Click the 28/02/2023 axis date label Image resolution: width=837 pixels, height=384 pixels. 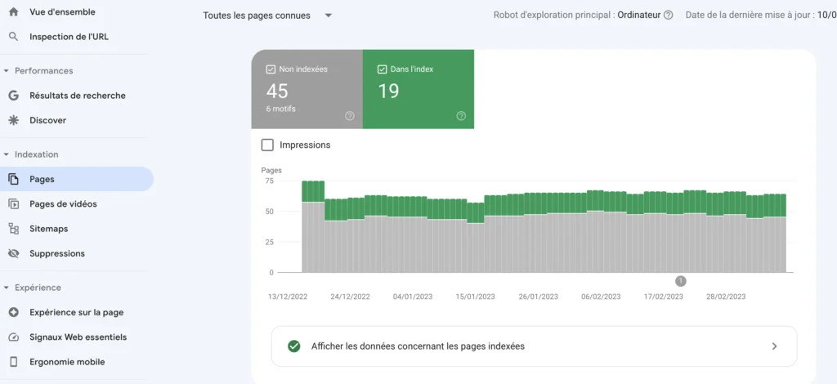tap(726, 297)
